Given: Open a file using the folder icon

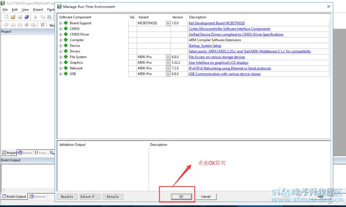Looking at the screenshot, I should point(13,17).
